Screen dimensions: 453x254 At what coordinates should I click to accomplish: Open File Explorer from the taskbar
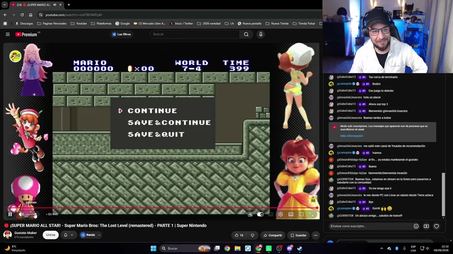click(237, 248)
